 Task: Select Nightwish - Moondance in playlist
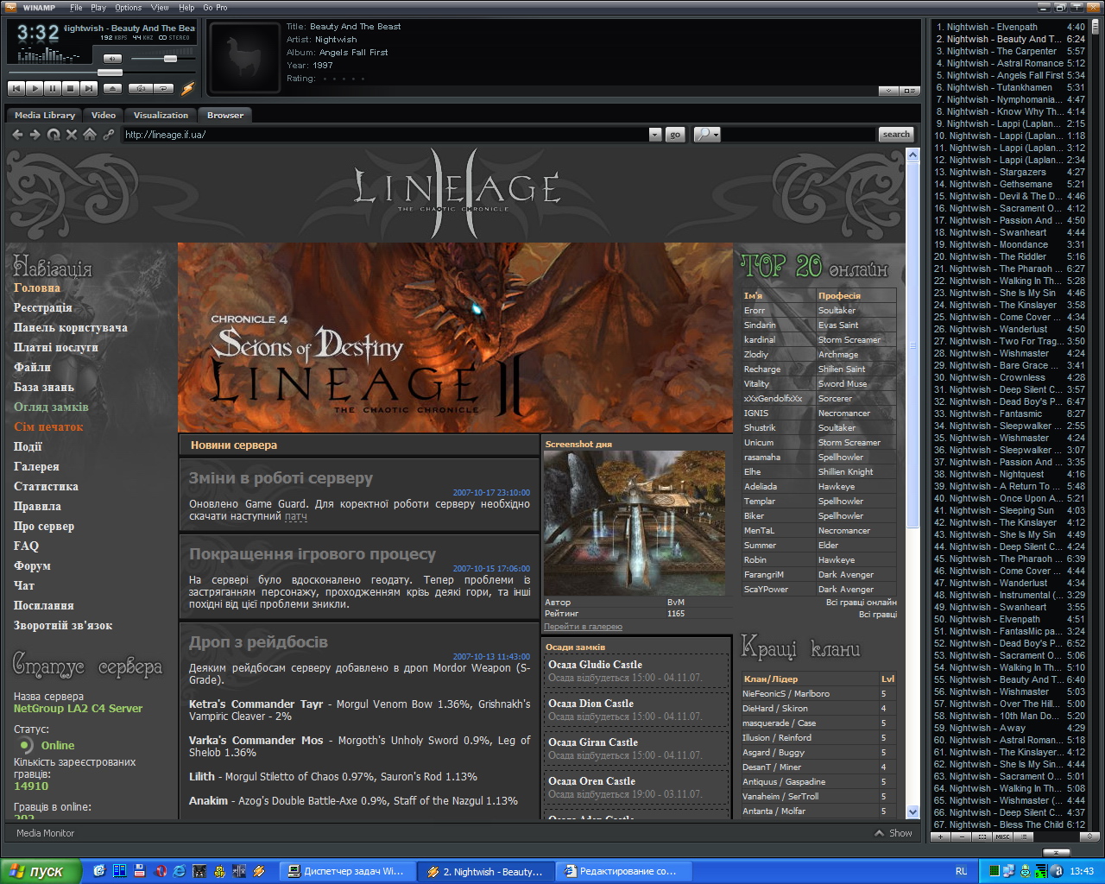(x=1010, y=244)
